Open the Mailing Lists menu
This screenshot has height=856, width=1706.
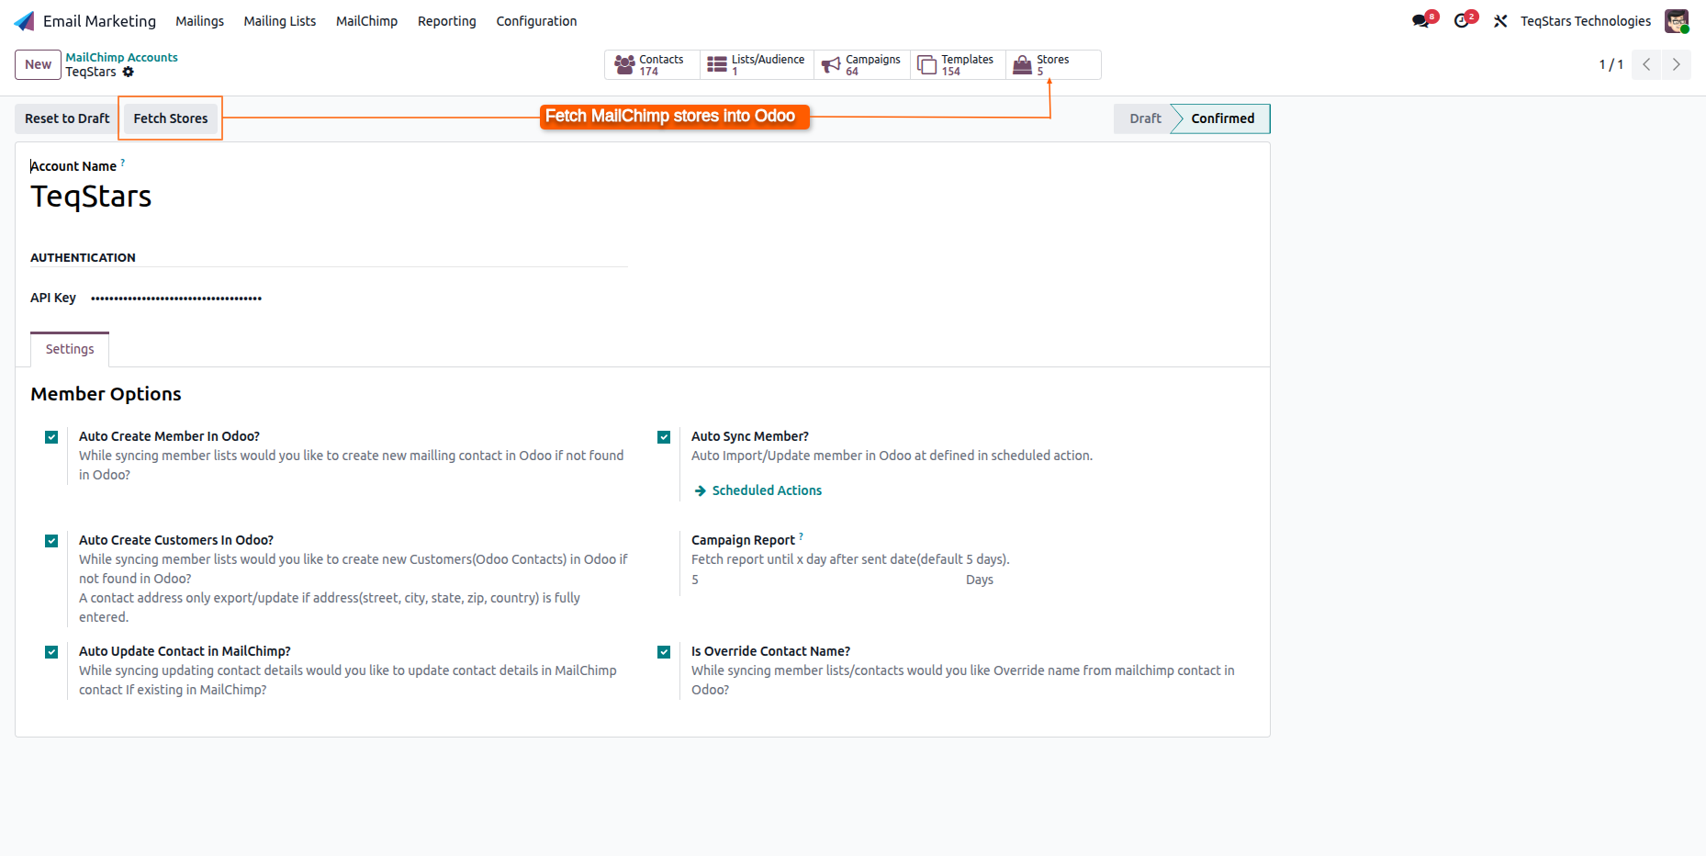pos(280,21)
